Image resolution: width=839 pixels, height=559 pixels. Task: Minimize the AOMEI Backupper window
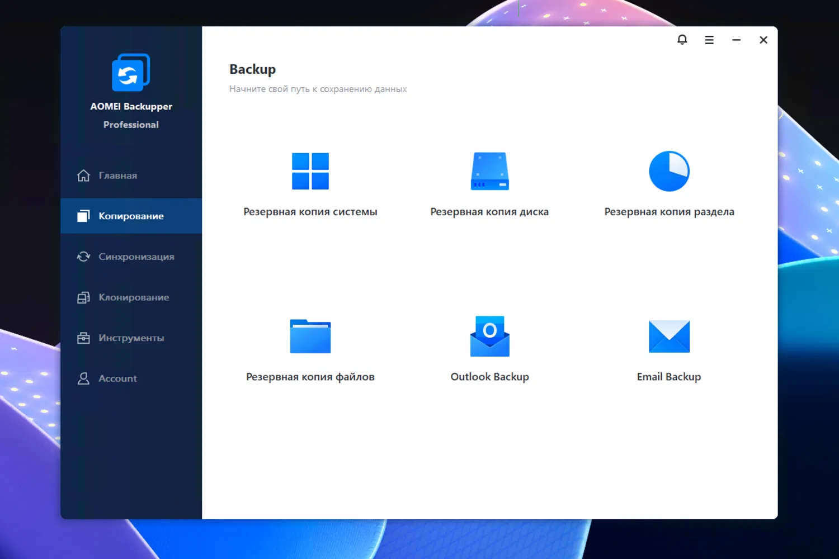pos(736,40)
